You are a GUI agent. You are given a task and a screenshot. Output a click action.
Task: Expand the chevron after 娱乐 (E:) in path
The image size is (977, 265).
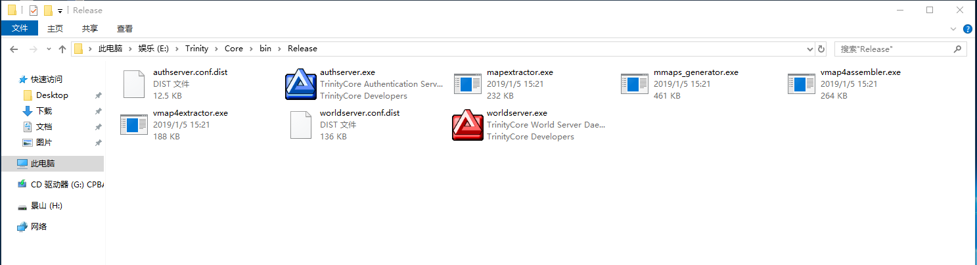(177, 49)
